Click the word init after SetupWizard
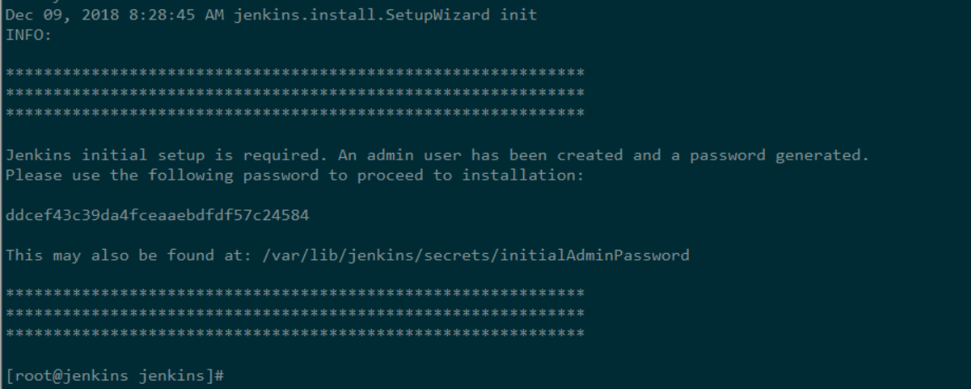 click(518, 15)
